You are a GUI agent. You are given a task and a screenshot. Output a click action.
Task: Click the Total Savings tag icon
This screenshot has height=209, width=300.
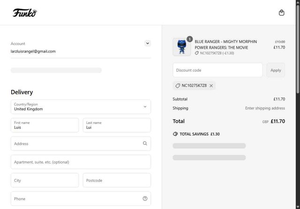tap(175, 134)
